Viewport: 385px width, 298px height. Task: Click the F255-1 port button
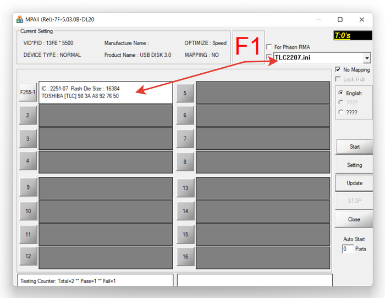coord(28,92)
